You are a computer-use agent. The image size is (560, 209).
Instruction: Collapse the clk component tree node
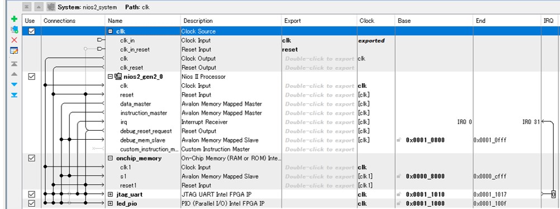[x=110, y=31]
